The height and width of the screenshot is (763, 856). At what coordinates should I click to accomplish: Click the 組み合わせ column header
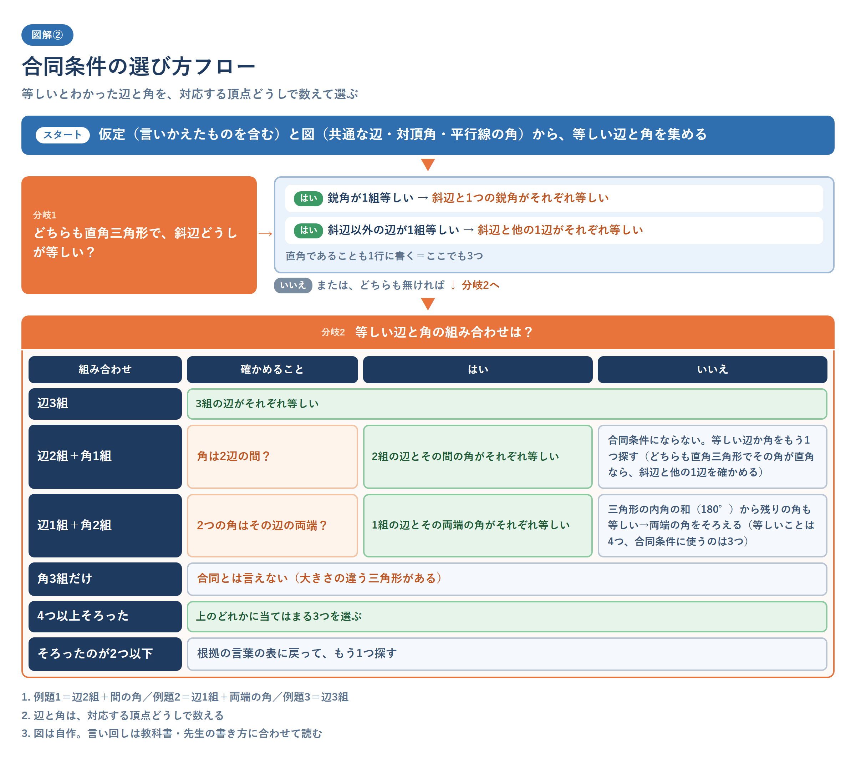pyautogui.click(x=105, y=369)
